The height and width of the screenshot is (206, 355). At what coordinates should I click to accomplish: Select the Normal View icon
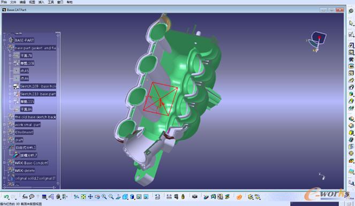pos(118,197)
